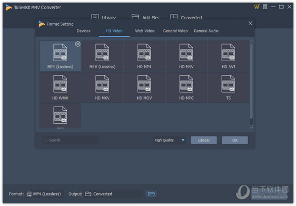
Task: Click the Format MP4 (Lossless) selector icon
Action: [29, 194]
